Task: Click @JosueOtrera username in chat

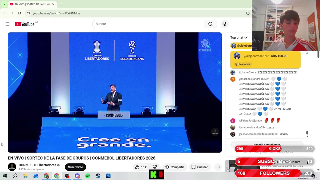Action: tap(247, 72)
